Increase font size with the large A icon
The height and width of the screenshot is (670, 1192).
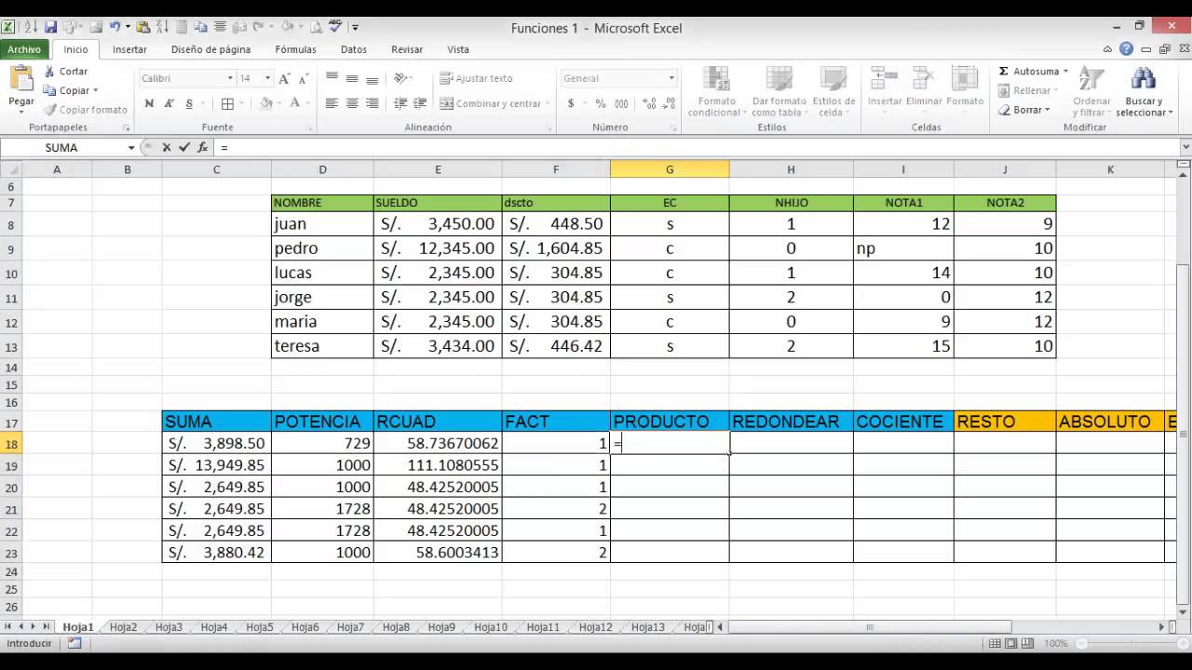tap(285, 79)
